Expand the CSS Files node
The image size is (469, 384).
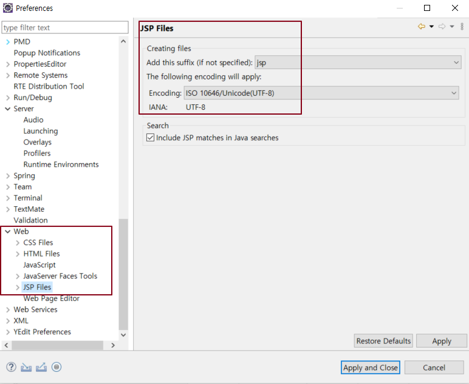tap(18, 243)
